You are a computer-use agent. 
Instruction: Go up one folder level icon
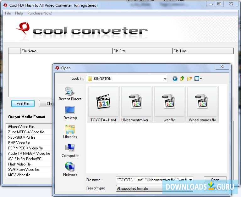pos(182,78)
